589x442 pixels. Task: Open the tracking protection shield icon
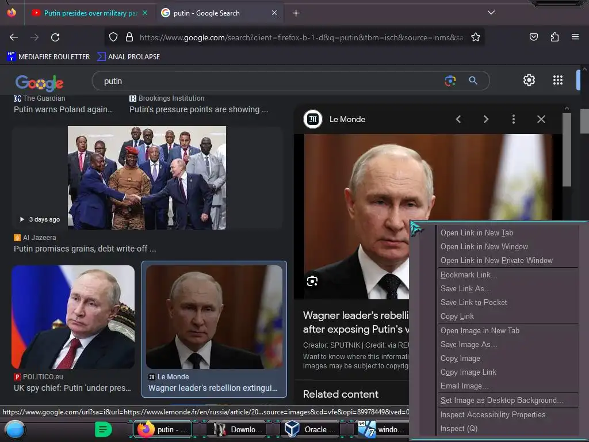(113, 37)
